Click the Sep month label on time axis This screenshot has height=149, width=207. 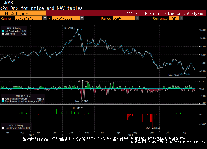[7, 132]
